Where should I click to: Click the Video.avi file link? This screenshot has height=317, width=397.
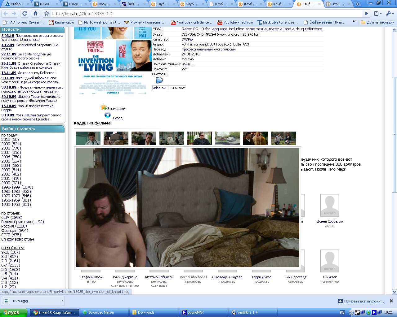[x=159, y=88]
